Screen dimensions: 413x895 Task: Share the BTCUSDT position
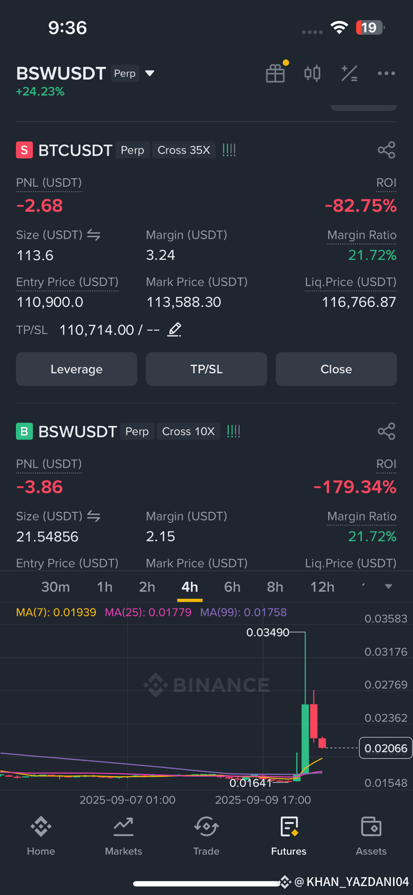point(387,150)
